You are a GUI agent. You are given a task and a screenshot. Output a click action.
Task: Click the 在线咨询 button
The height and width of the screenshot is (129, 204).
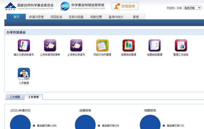point(125,6)
